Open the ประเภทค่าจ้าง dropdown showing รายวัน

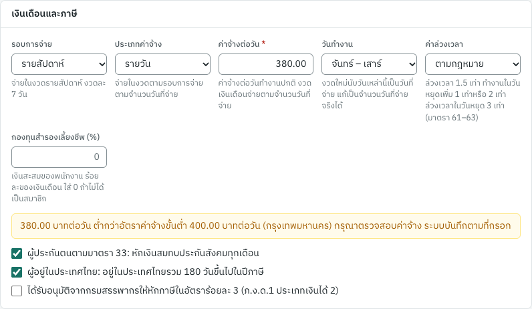(x=162, y=64)
